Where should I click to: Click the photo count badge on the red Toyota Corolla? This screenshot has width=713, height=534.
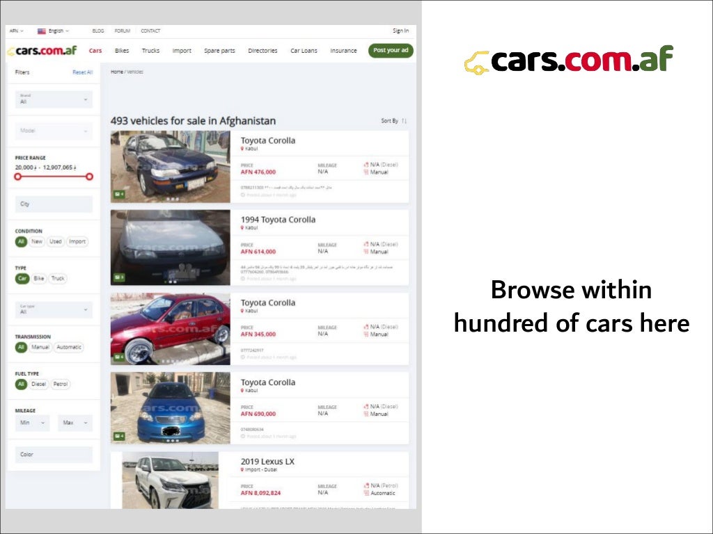point(119,357)
